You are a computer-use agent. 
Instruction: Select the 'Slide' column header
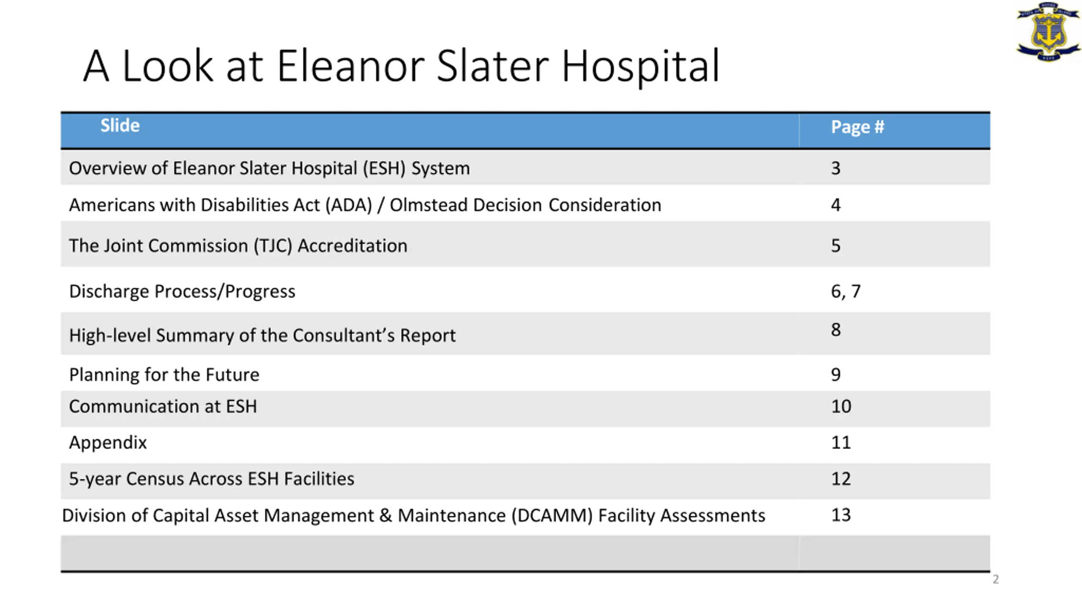[x=120, y=126]
